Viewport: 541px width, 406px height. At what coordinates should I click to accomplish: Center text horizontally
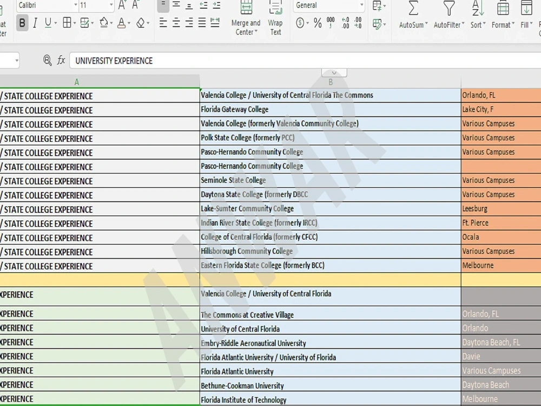pos(176,23)
